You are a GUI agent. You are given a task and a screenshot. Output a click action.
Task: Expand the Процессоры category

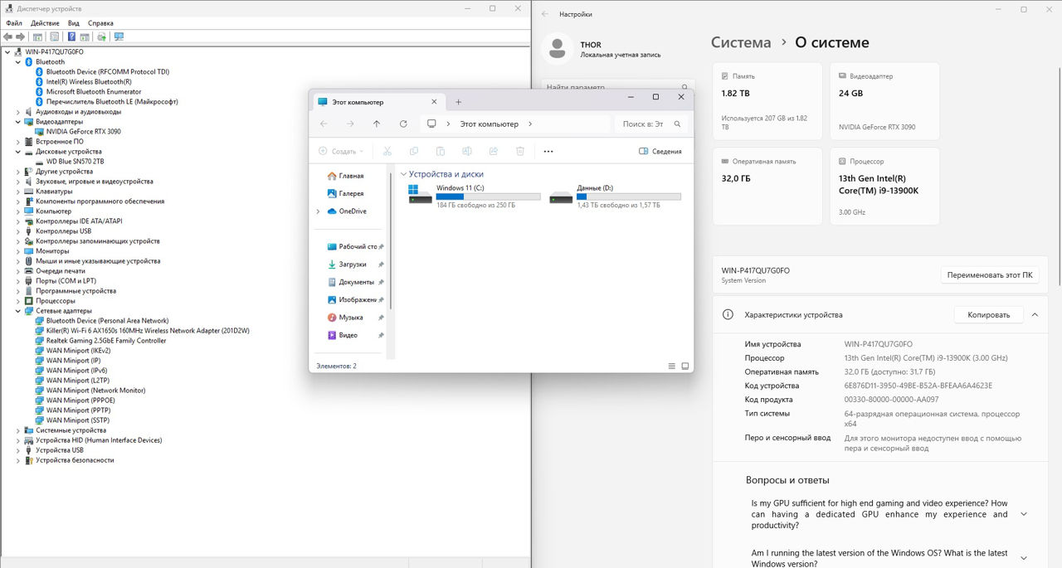point(18,301)
